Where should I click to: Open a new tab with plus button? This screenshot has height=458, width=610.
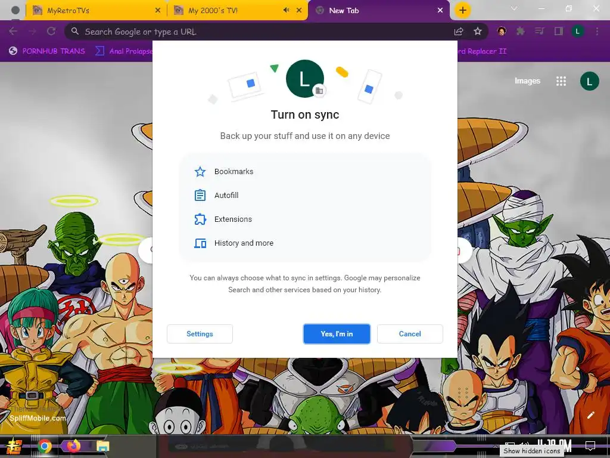(462, 11)
